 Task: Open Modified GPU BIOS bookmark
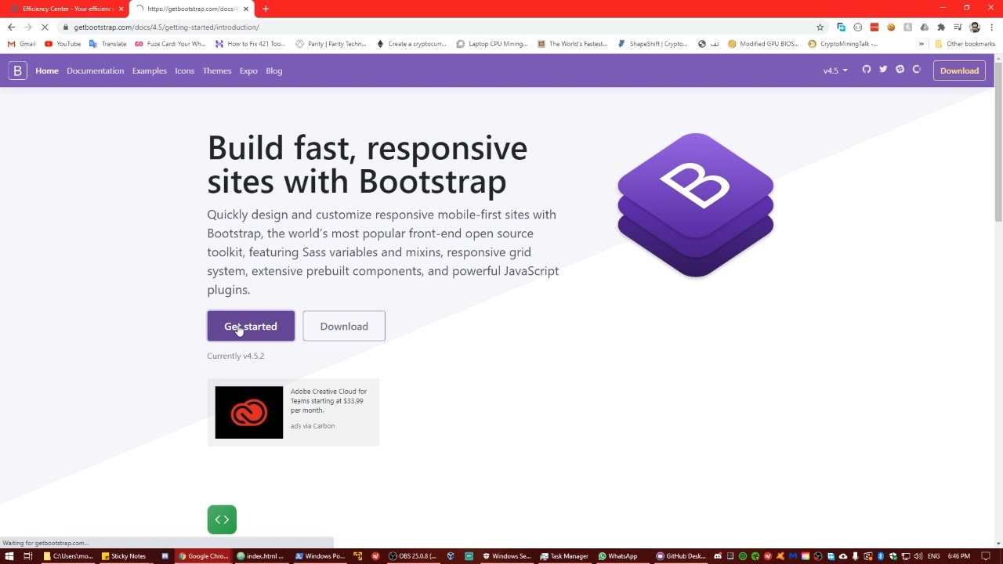click(x=763, y=44)
